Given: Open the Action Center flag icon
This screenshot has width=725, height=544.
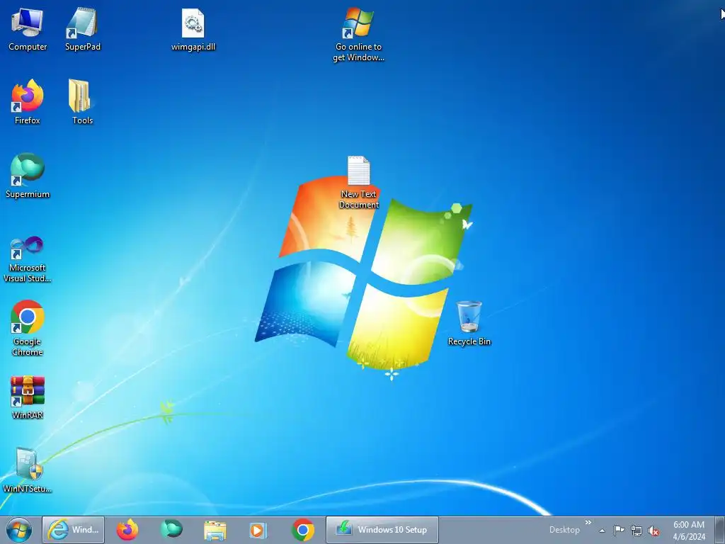Looking at the screenshot, I should pyautogui.click(x=619, y=531).
